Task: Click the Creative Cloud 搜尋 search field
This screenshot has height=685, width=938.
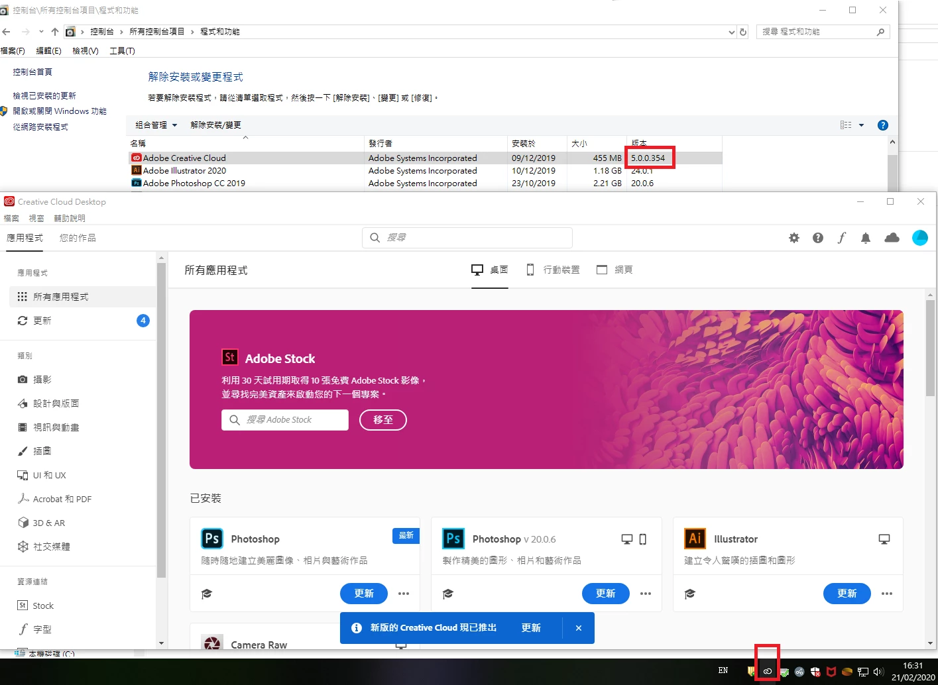Action: pyautogui.click(x=467, y=237)
